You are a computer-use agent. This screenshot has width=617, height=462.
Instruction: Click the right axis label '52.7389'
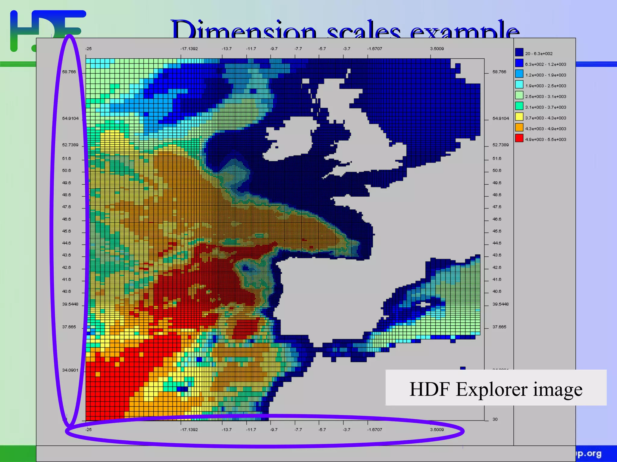[500, 145]
